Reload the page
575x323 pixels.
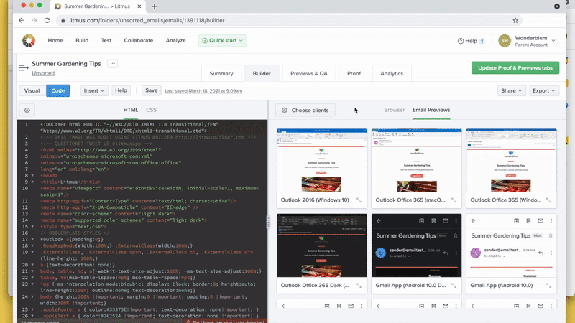click(x=47, y=21)
